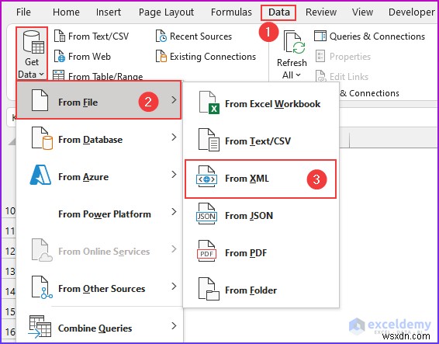Expand the From Database submenu arrow
The image size is (439, 344).
(174, 137)
